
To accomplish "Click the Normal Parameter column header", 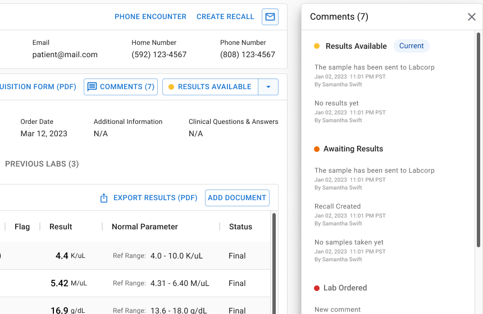I will 145,227.
